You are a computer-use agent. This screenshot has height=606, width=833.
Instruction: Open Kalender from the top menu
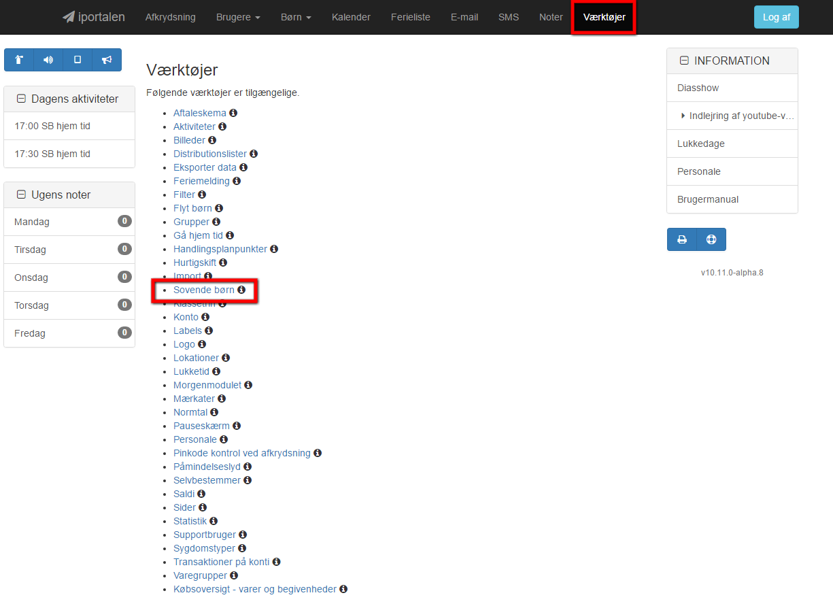tap(352, 17)
